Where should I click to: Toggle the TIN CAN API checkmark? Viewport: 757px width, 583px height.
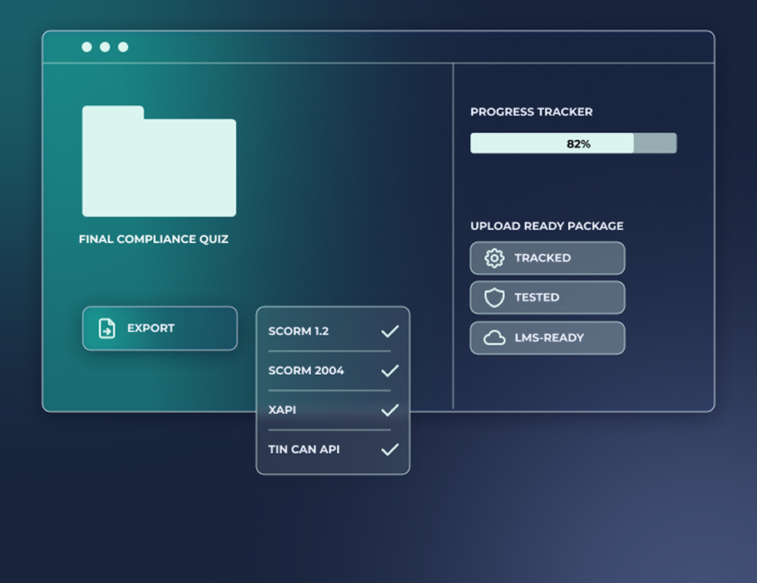(390, 450)
